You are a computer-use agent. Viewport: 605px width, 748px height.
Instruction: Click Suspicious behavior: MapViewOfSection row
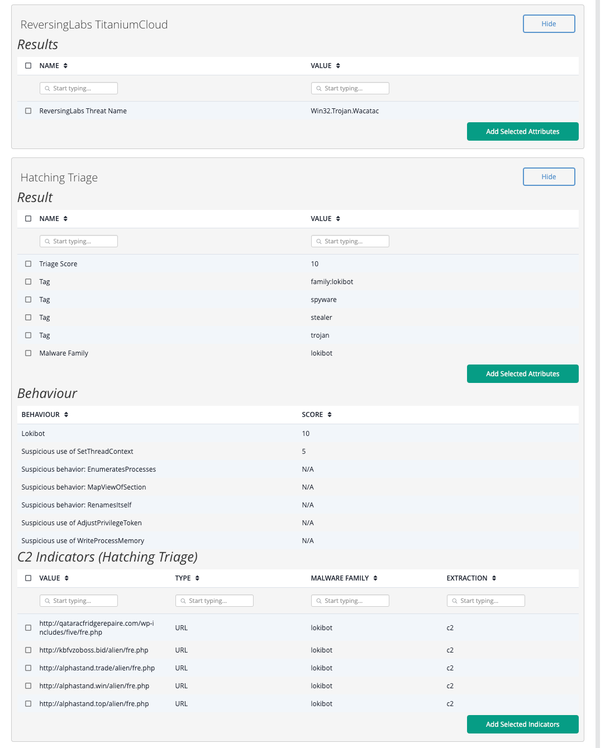pos(298,487)
